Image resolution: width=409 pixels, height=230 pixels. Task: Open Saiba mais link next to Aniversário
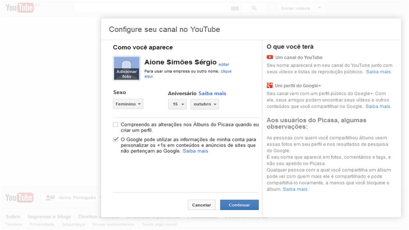212,93
